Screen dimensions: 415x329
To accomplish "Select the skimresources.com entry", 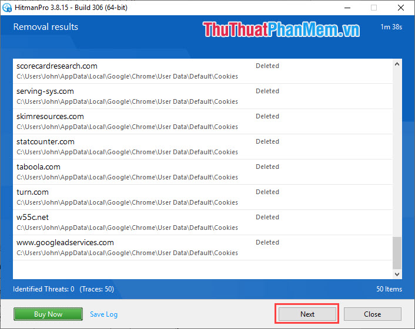I will click(x=202, y=121).
